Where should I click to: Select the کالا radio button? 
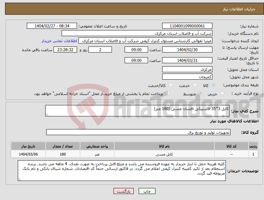pos(213,85)
